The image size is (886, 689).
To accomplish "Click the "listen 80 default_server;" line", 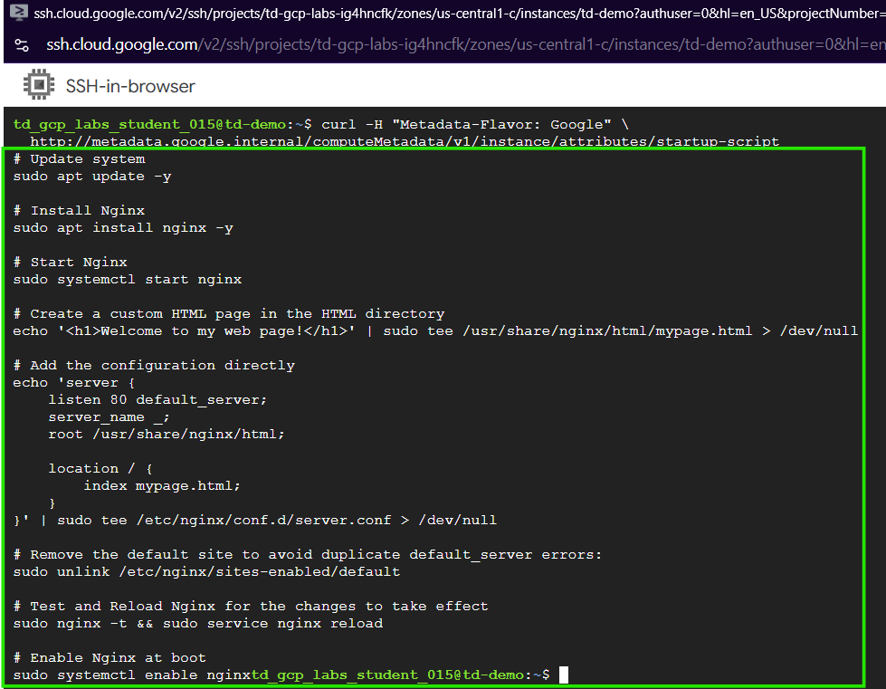I will [x=157, y=399].
